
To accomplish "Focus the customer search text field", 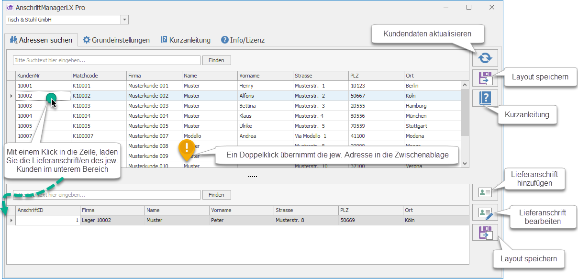I will 107,60.
